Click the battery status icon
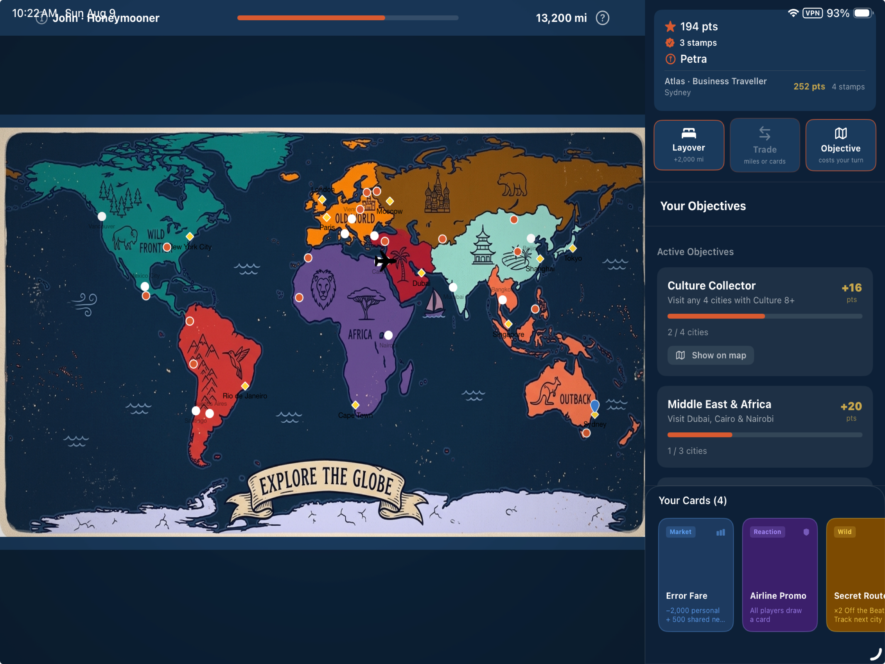The image size is (885, 664). tap(863, 13)
